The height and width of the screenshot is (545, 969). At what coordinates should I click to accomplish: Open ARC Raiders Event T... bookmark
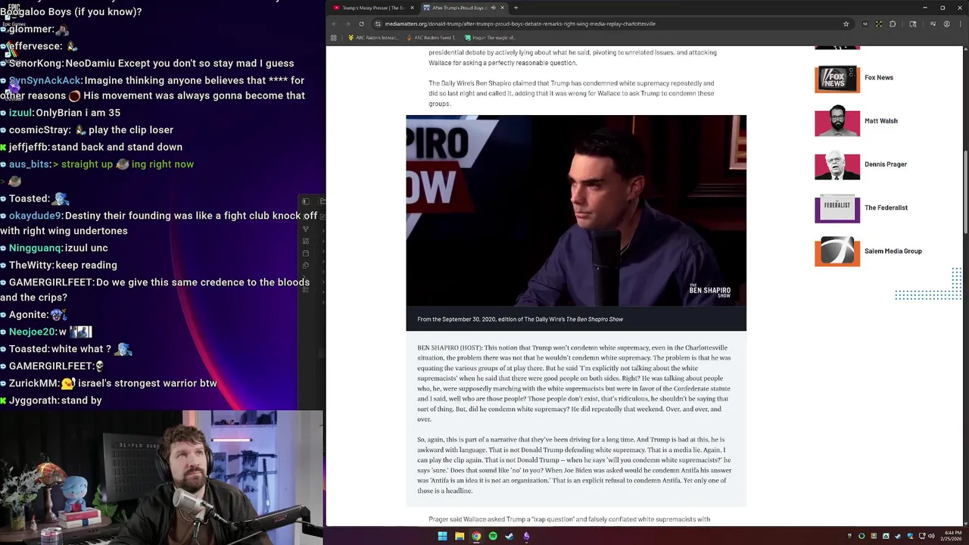click(432, 37)
